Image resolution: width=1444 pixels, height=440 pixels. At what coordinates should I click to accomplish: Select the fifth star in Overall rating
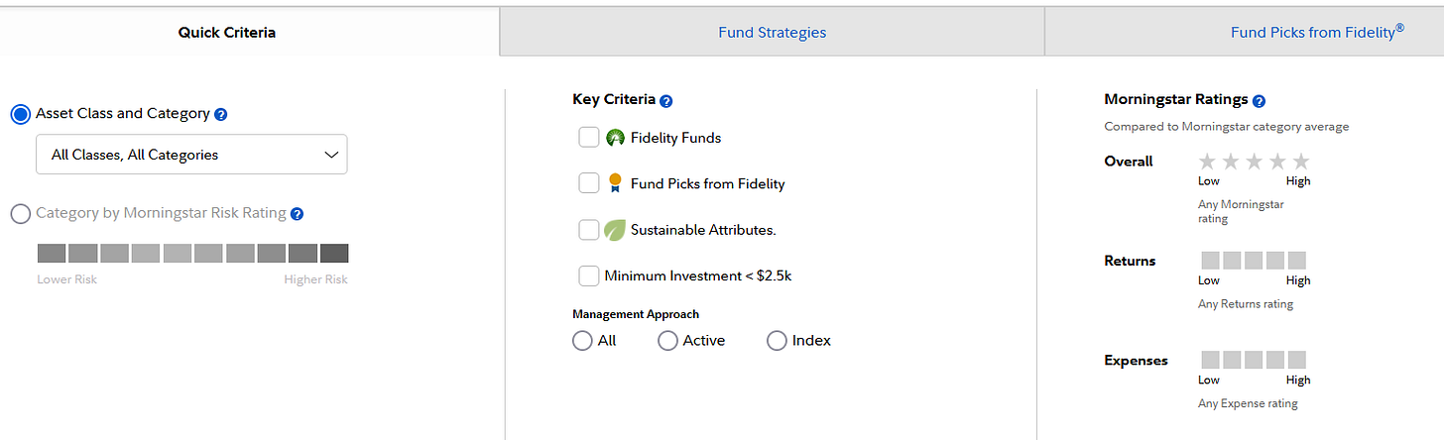click(1301, 162)
